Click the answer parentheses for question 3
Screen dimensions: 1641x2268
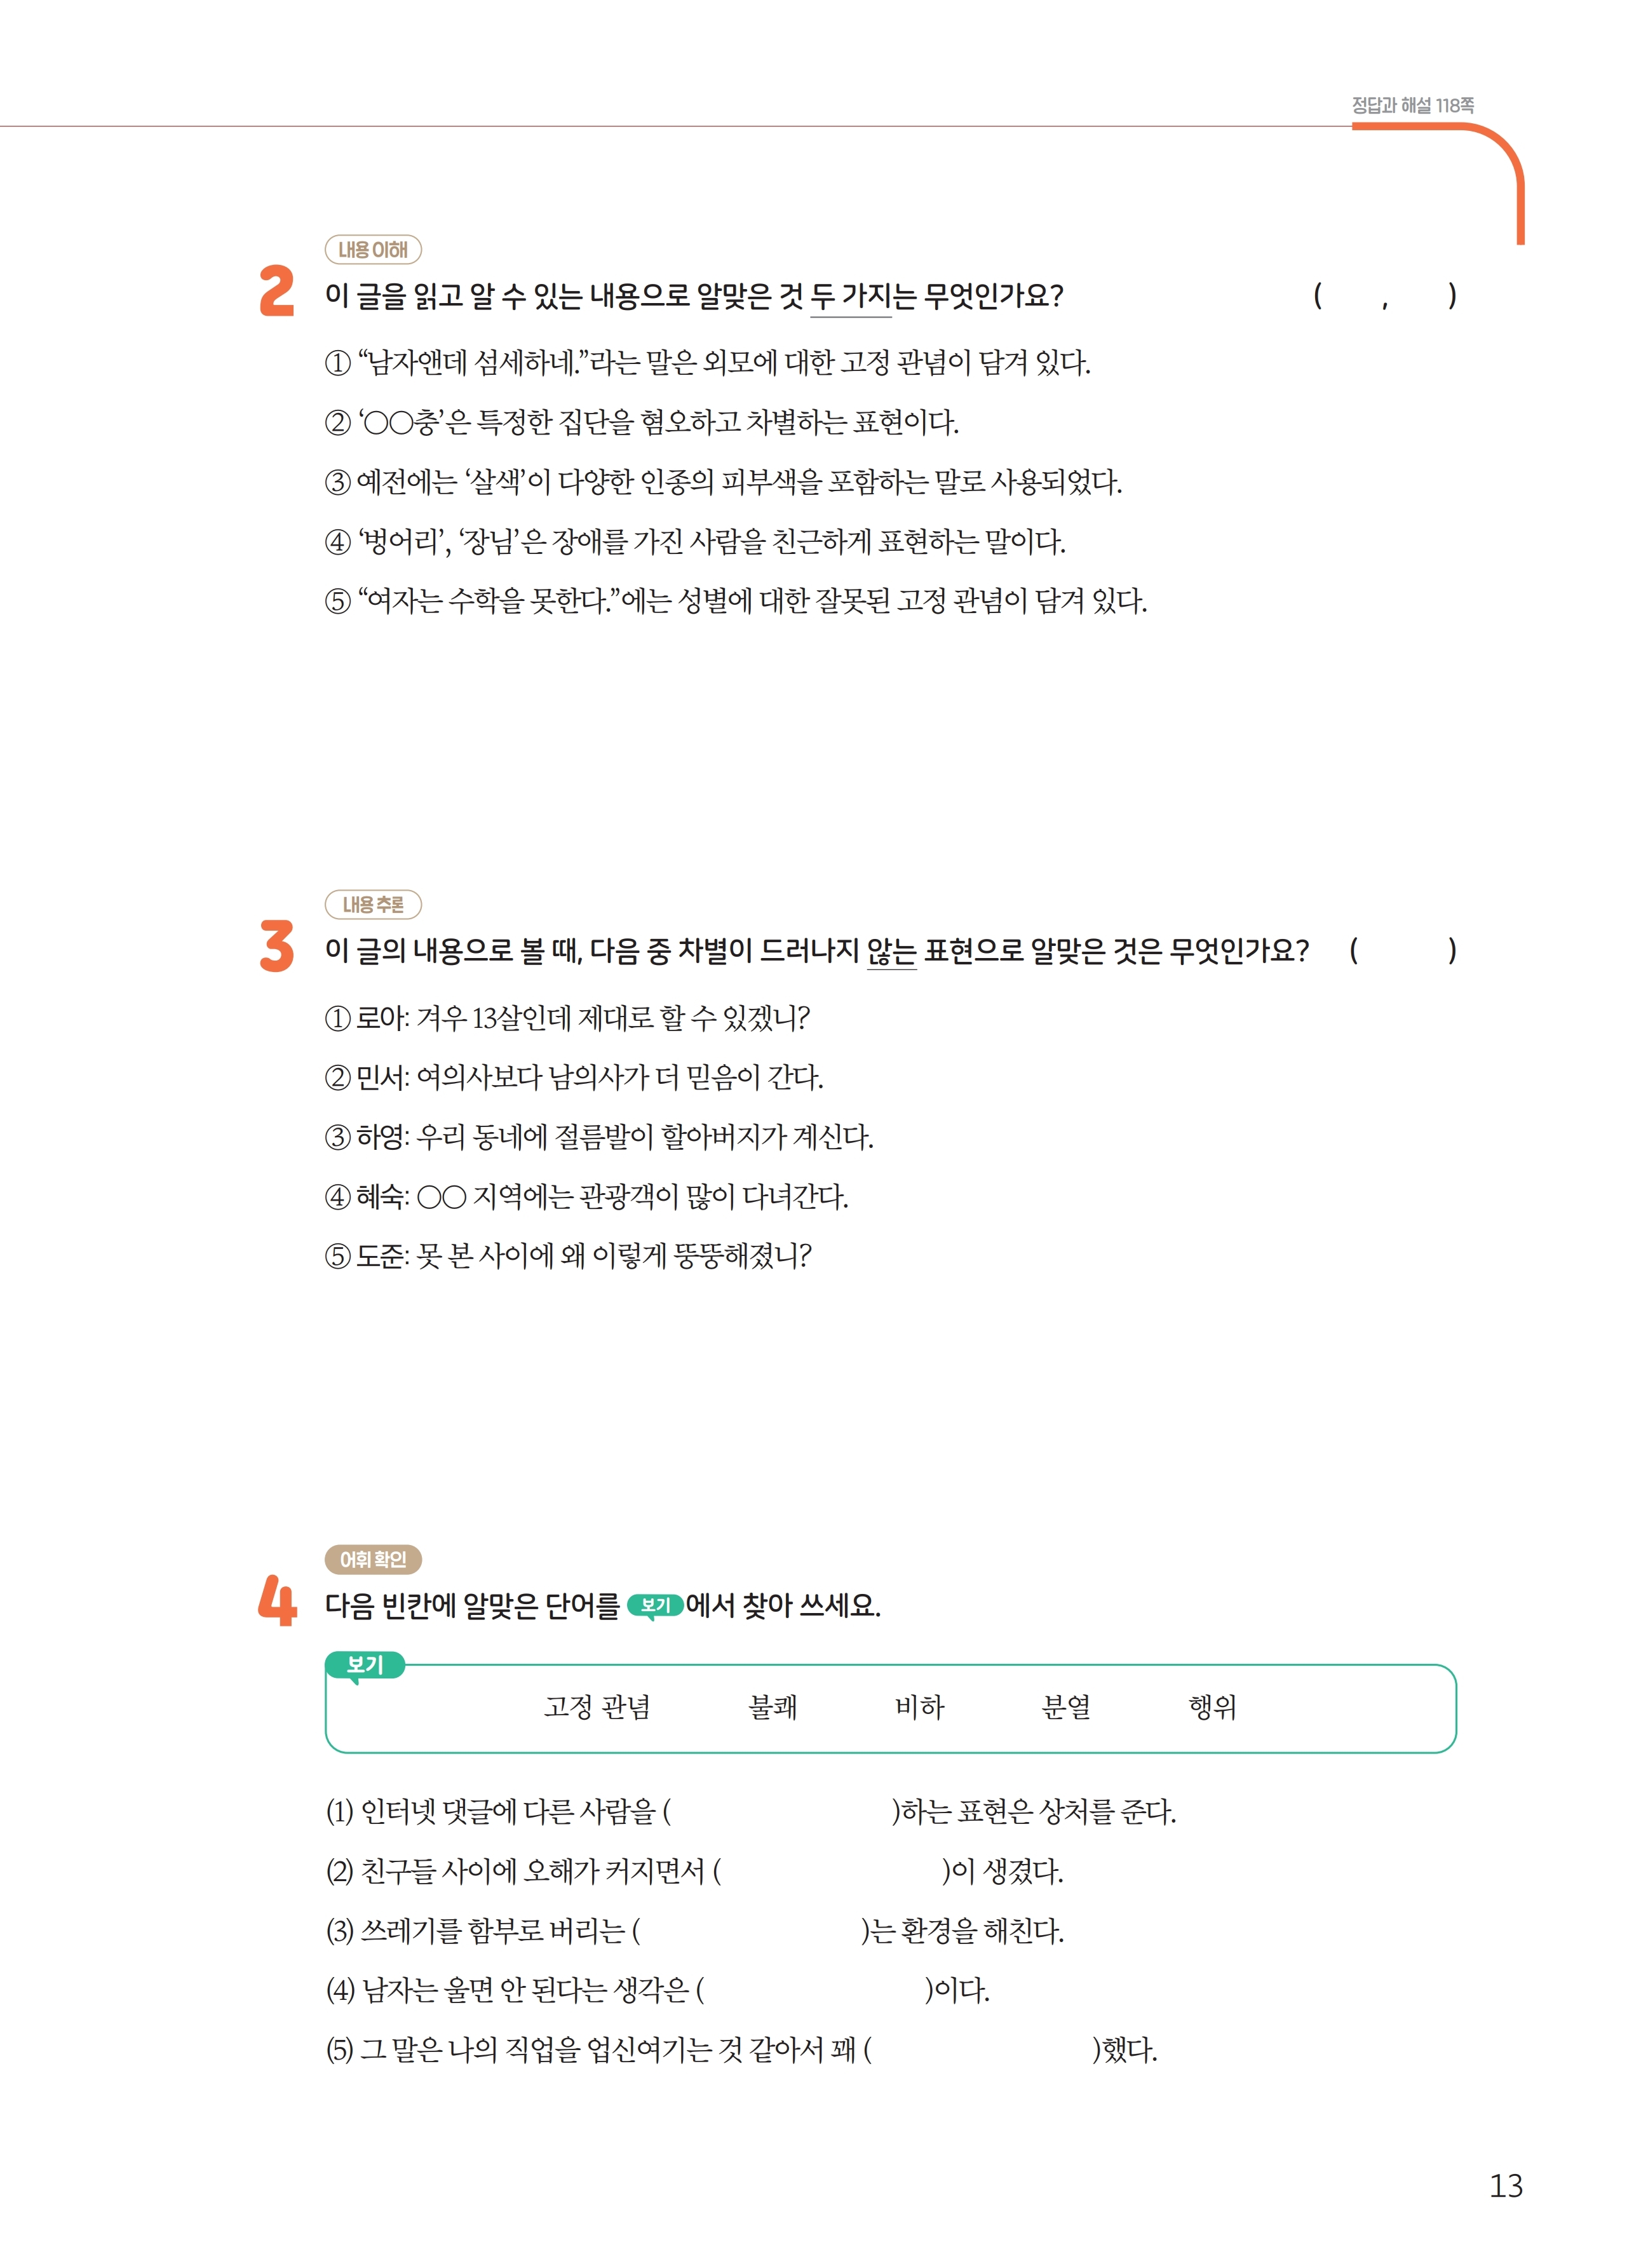[x=1402, y=951]
